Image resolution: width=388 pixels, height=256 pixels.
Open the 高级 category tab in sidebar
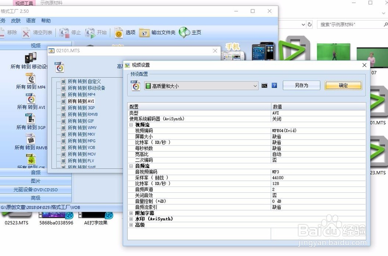(36, 198)
